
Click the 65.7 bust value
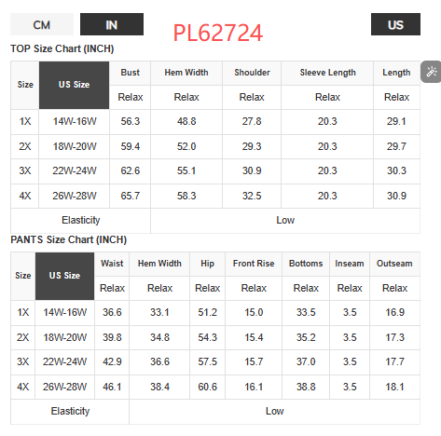coord(131,196)
